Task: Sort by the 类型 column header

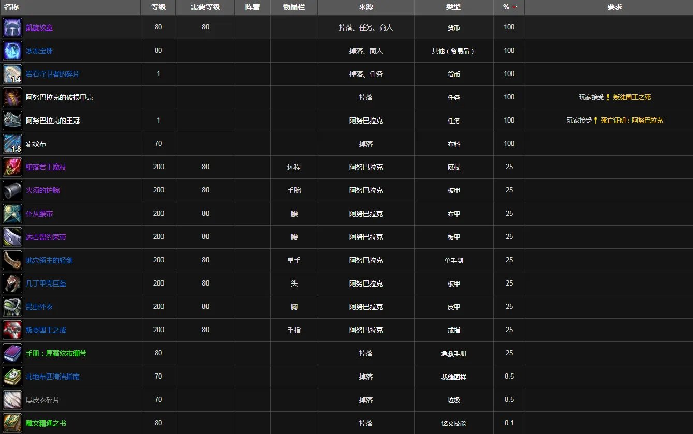Action: 453,7
